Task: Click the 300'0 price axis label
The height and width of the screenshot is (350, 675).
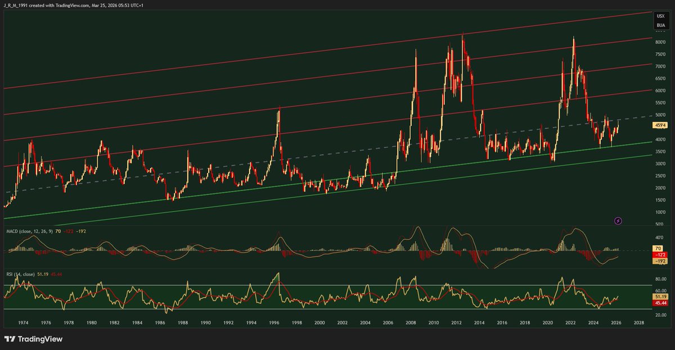Action: [x=659, y=164]
